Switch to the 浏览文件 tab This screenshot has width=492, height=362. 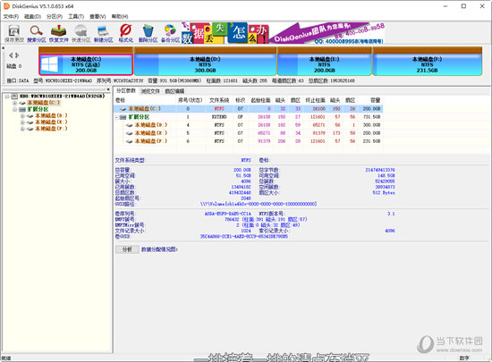point(150,91)
